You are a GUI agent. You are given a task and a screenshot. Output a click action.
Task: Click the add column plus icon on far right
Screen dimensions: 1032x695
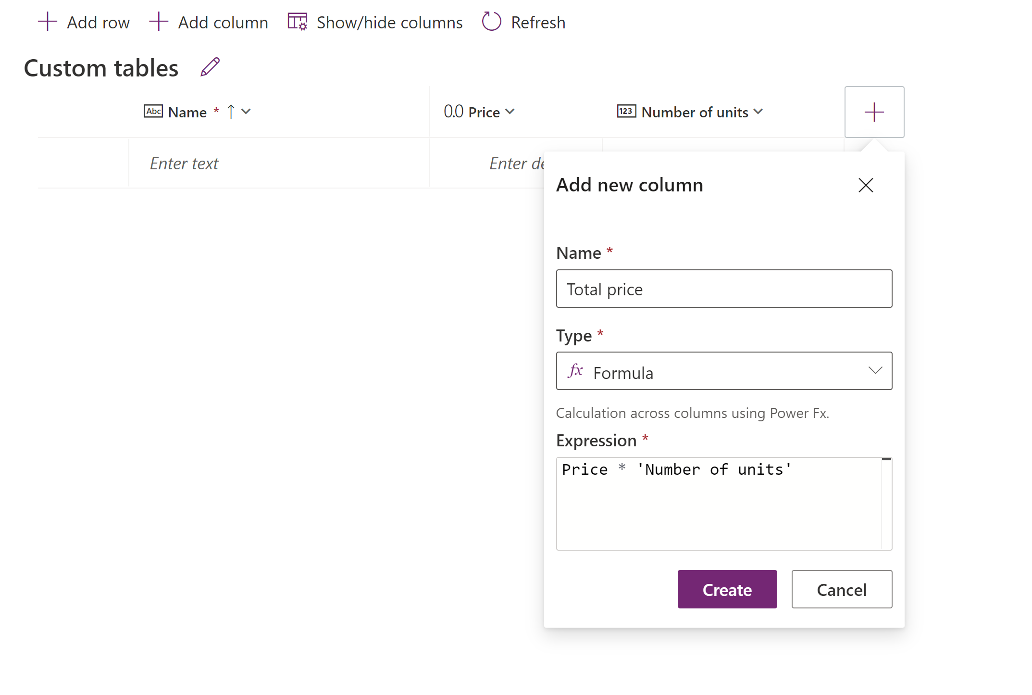tap(873, 112)
